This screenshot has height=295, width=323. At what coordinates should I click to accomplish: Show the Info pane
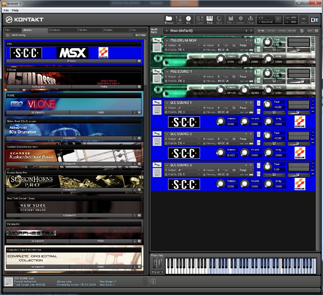point(188,20)
